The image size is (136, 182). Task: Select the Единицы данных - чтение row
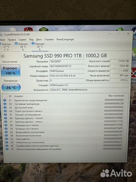tap(63, 118)
